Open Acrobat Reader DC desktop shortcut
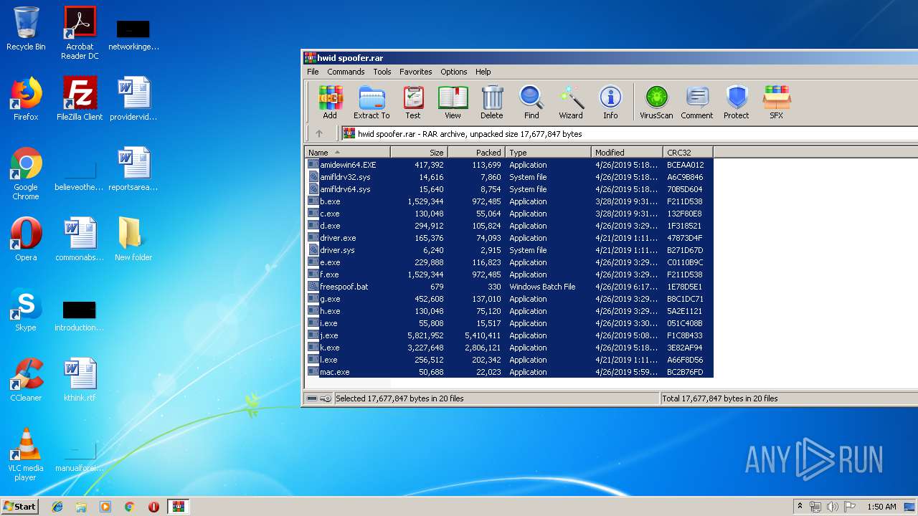 click(x=80, y=33)
